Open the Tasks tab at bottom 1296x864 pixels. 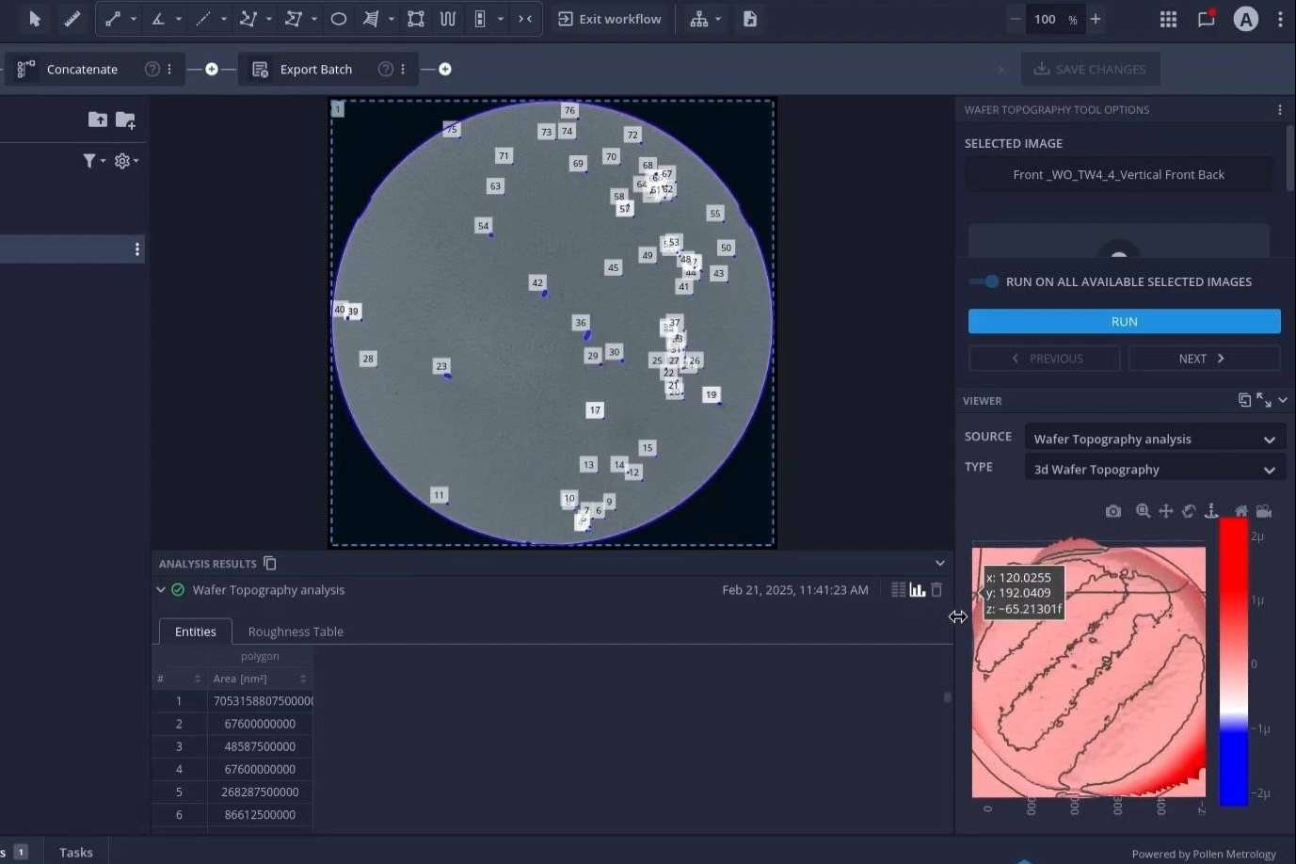coord(76,852)
